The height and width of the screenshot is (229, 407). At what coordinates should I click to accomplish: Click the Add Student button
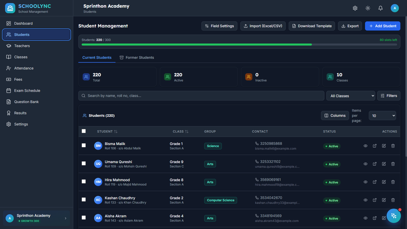tap(383, 26)
